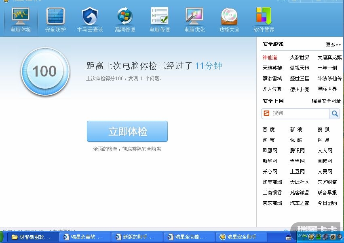Visit the 凤凰网 site link

tap(270, 151)
